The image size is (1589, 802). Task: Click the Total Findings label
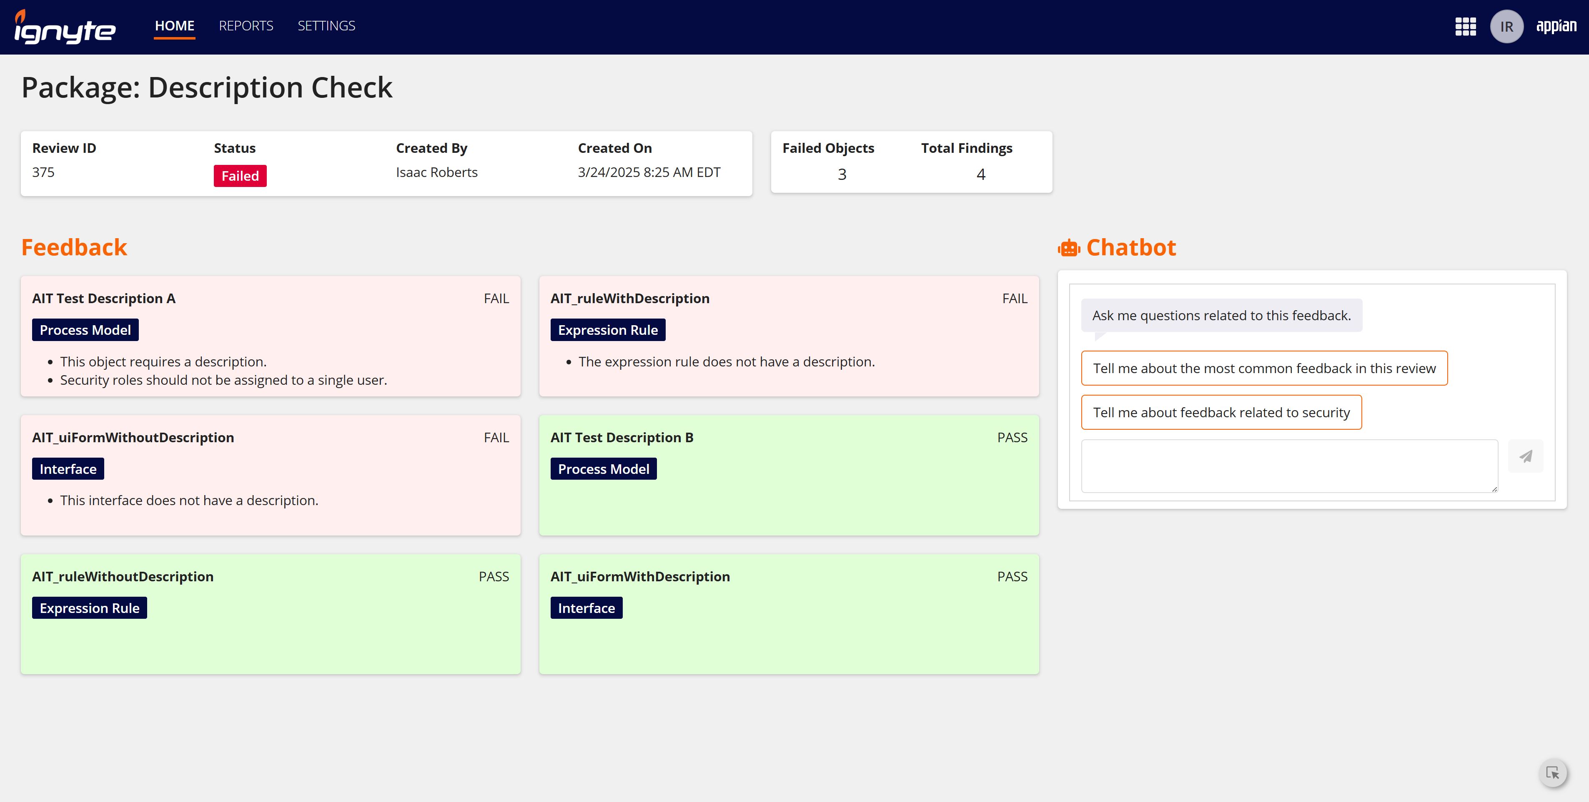coord(967,148)
